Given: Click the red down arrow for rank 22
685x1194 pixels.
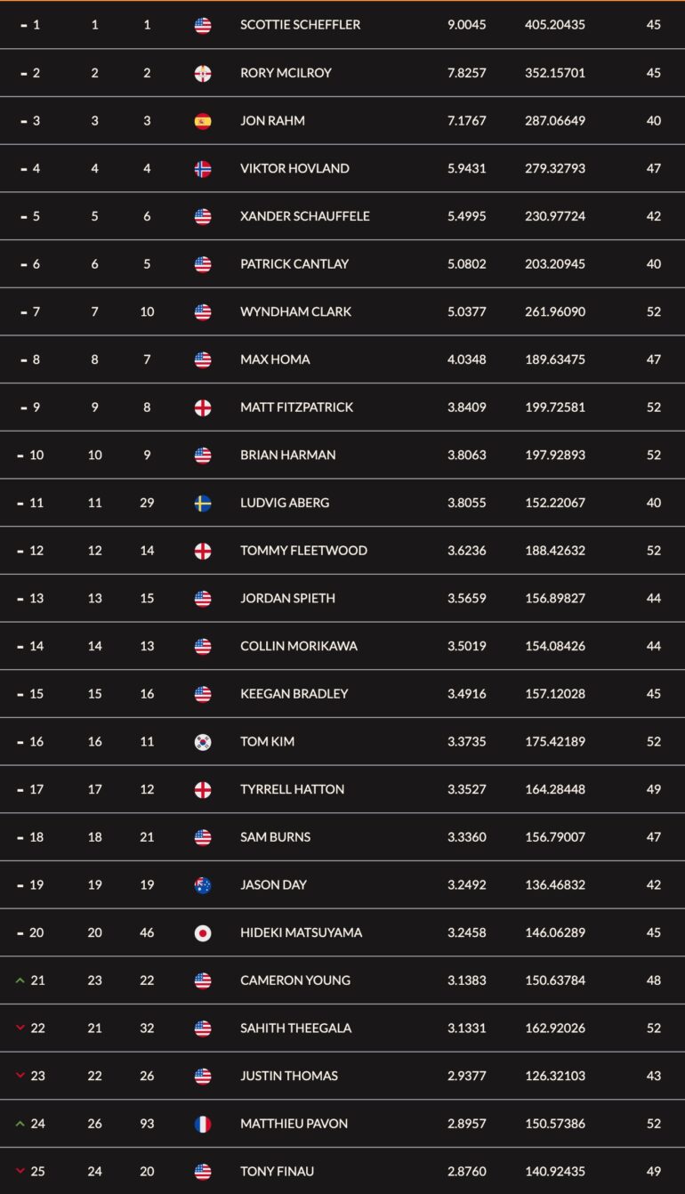Looking at the screenshot, I should click(x=20, y=1028).
